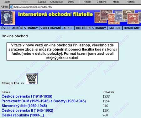The width and height of the screenshot is (141, 118).
Task: Click the item count 1291
Action: pyautogui.click(x=106, y=110)
